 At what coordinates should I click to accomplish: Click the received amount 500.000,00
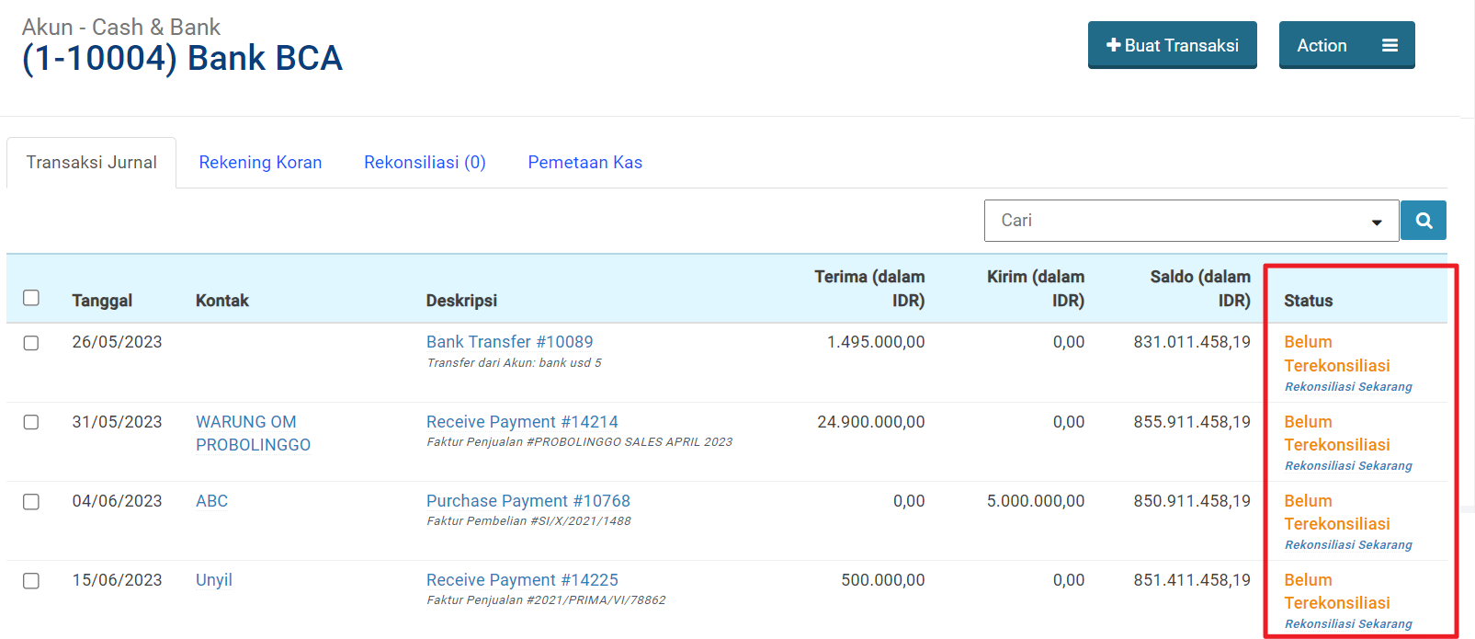883,580
